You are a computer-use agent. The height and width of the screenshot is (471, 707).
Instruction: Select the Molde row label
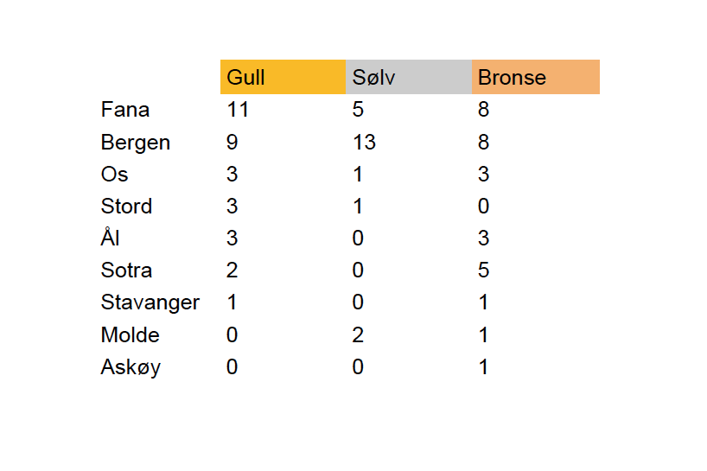131,335
